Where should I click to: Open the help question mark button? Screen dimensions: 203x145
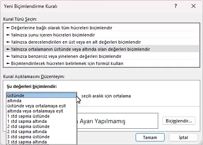click(176, 6)
